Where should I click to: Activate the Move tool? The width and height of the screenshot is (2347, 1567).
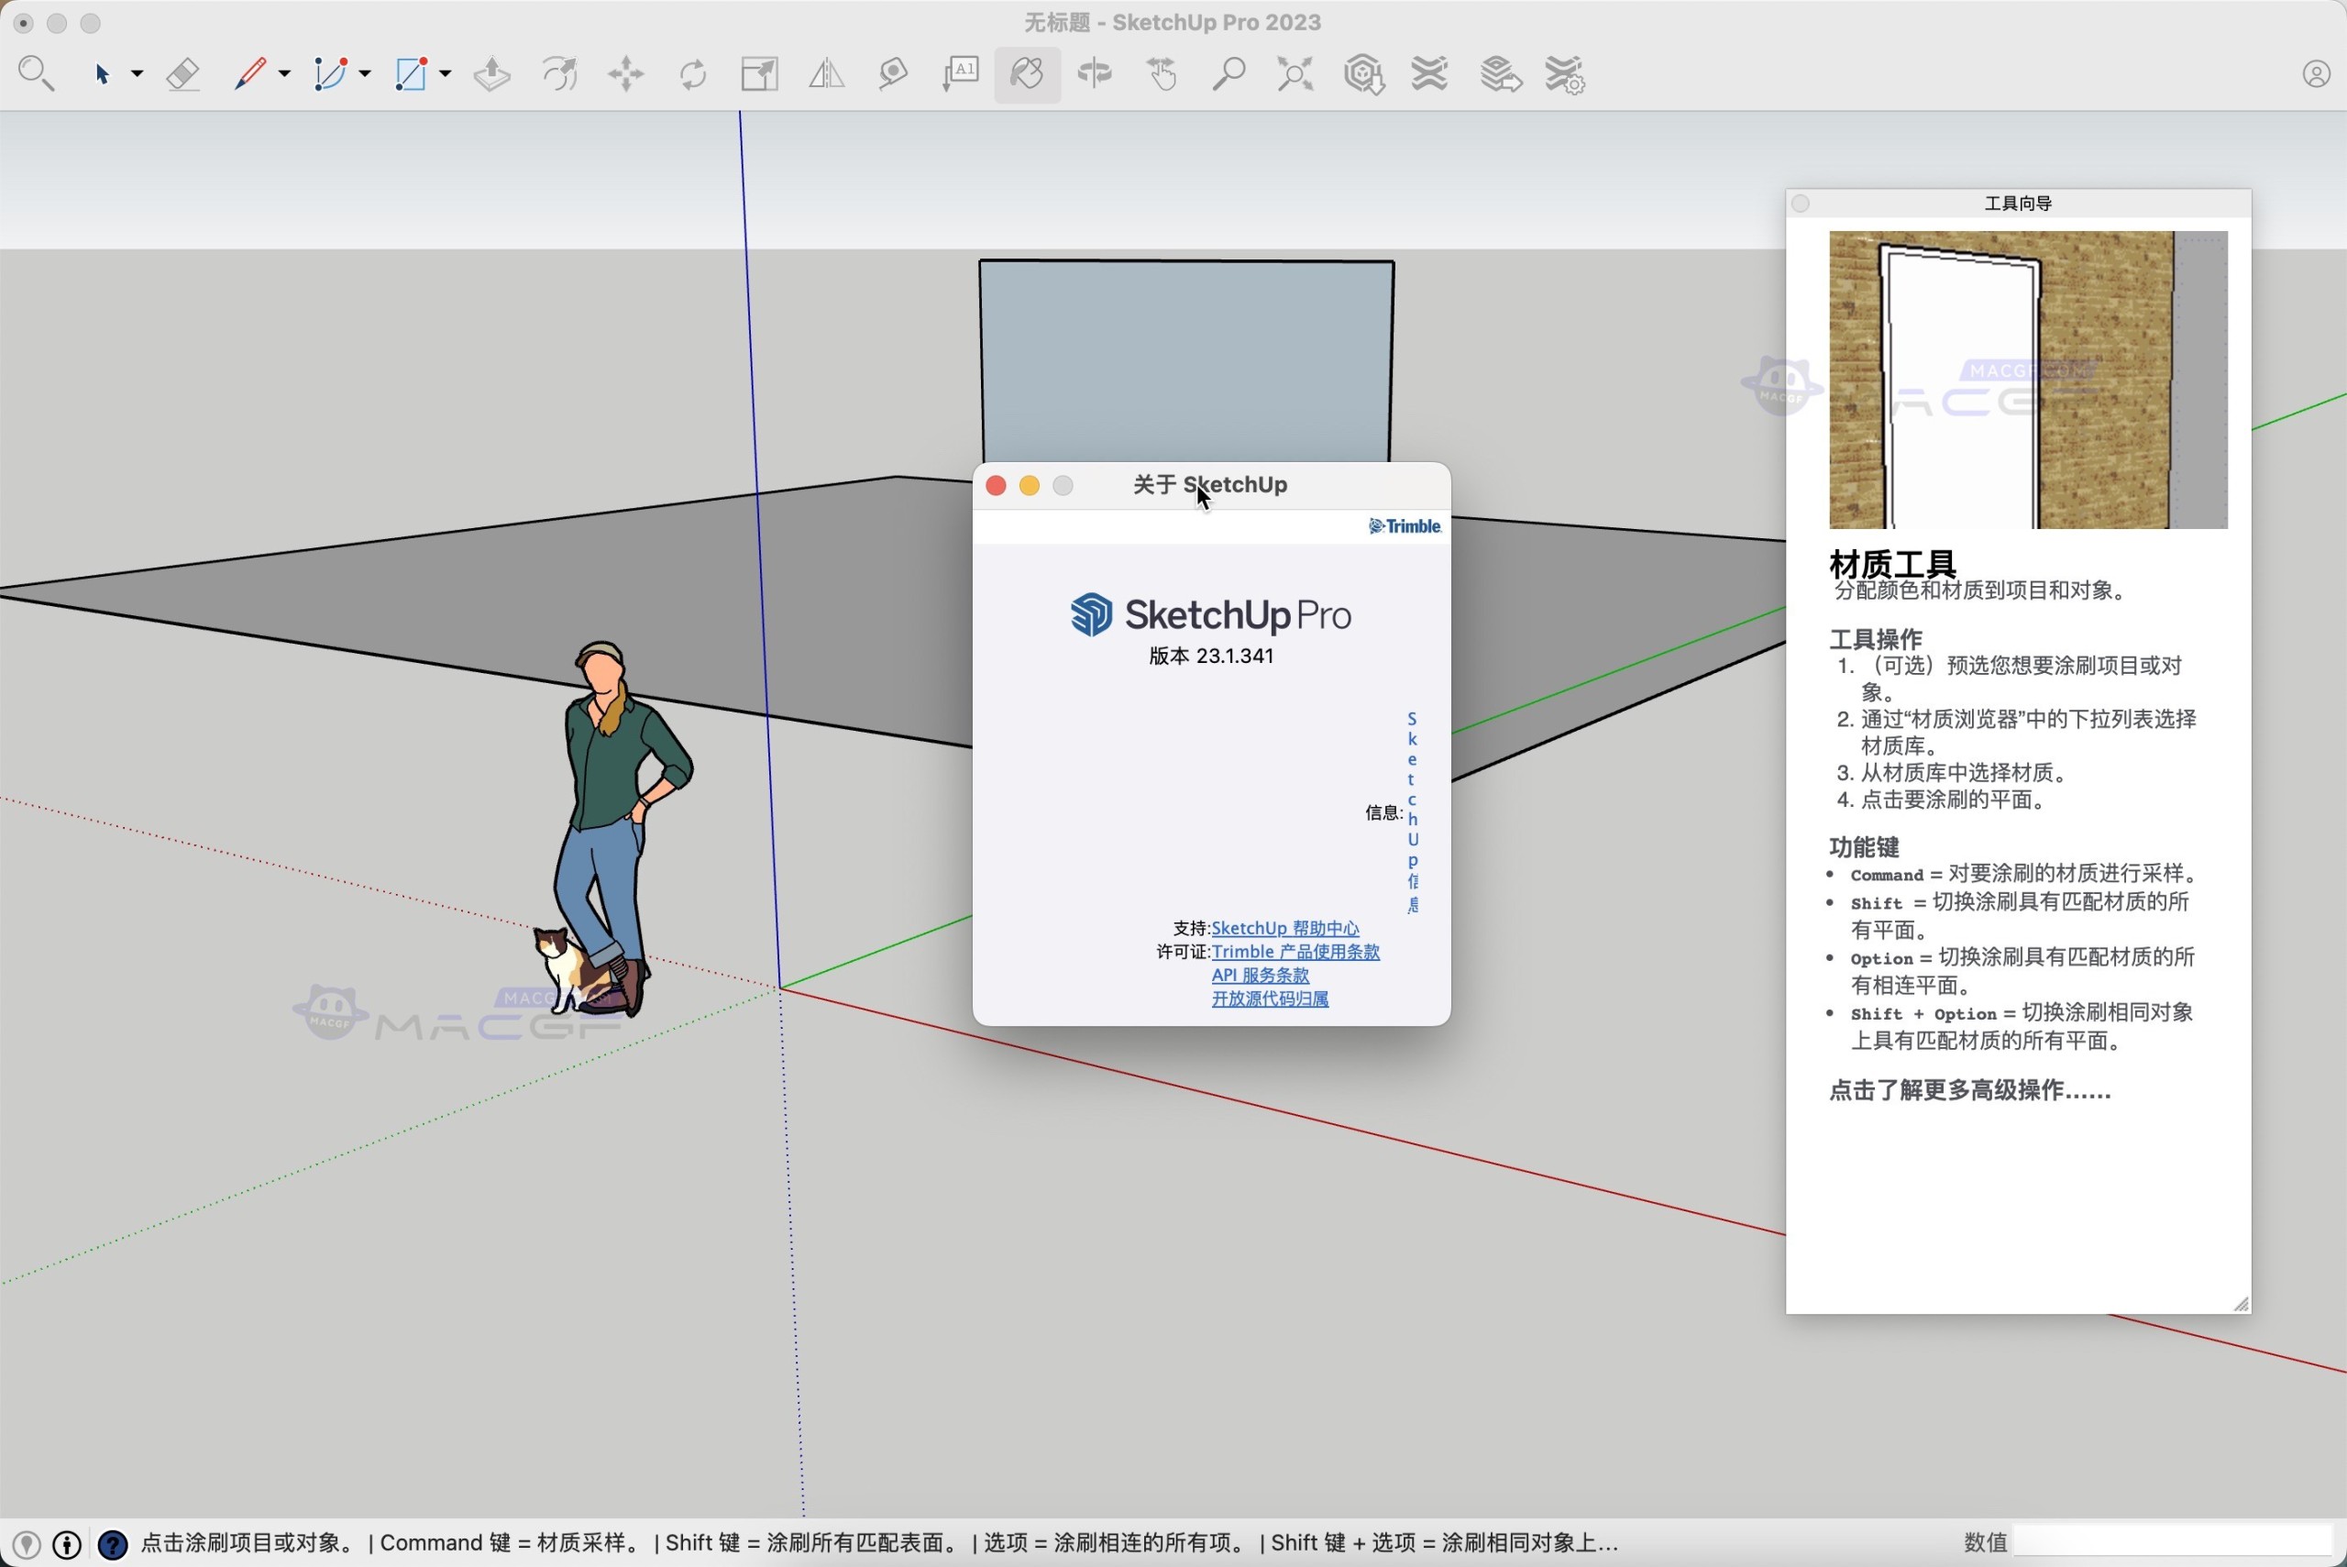pos(626,74)
